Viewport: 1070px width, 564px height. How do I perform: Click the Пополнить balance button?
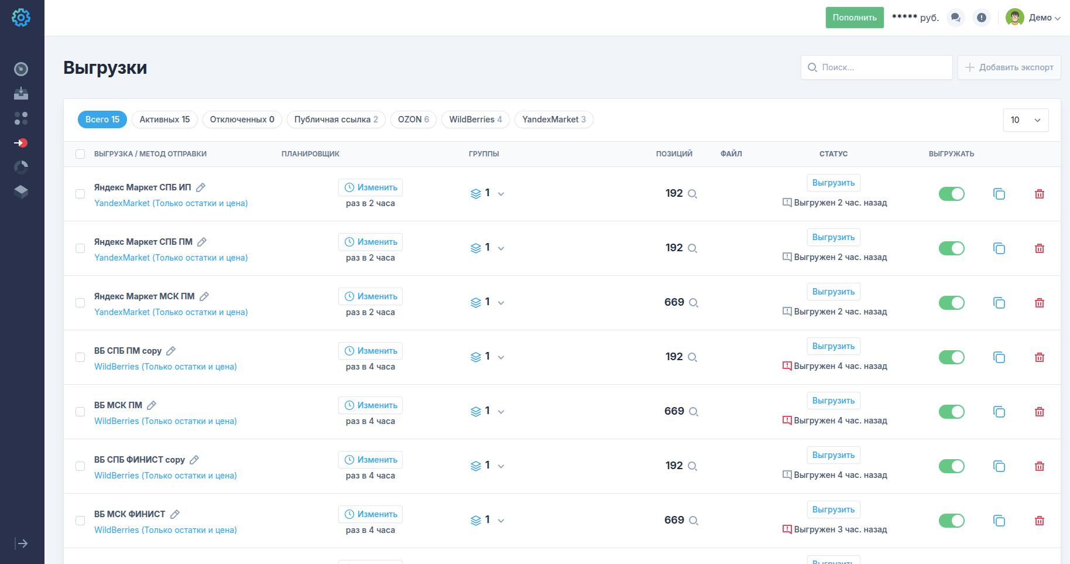coord(855,18)
